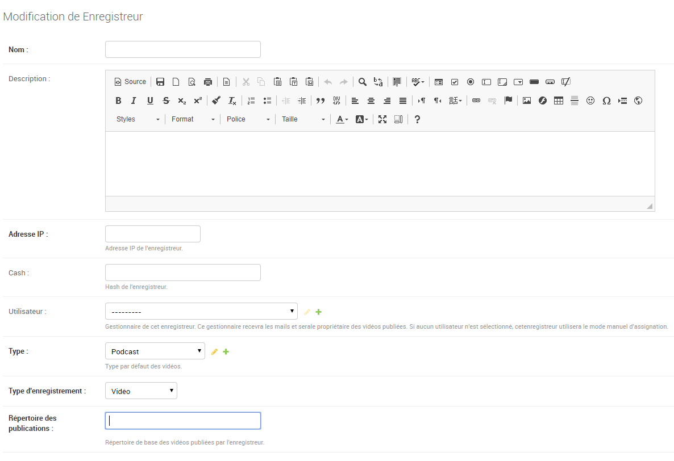This screenshot has height=461, width=674.
Task: Open the Police font menu
Action: pyautogui.click(x=248, y=119)
